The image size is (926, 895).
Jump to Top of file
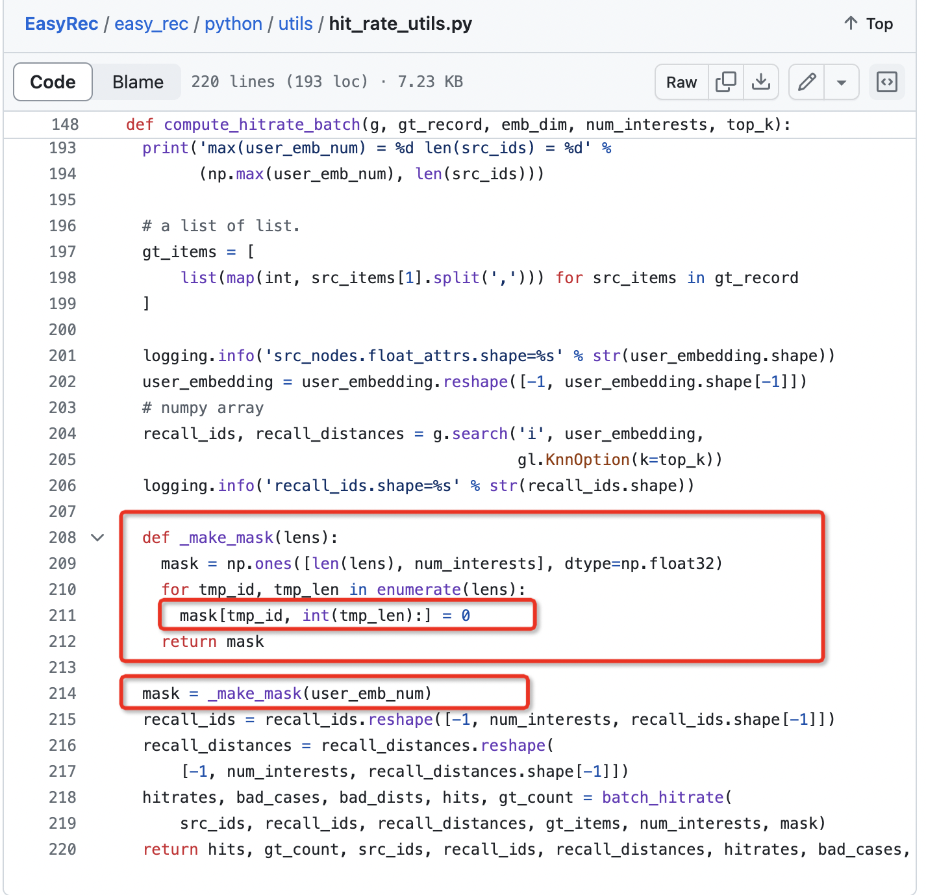point(869,24)
